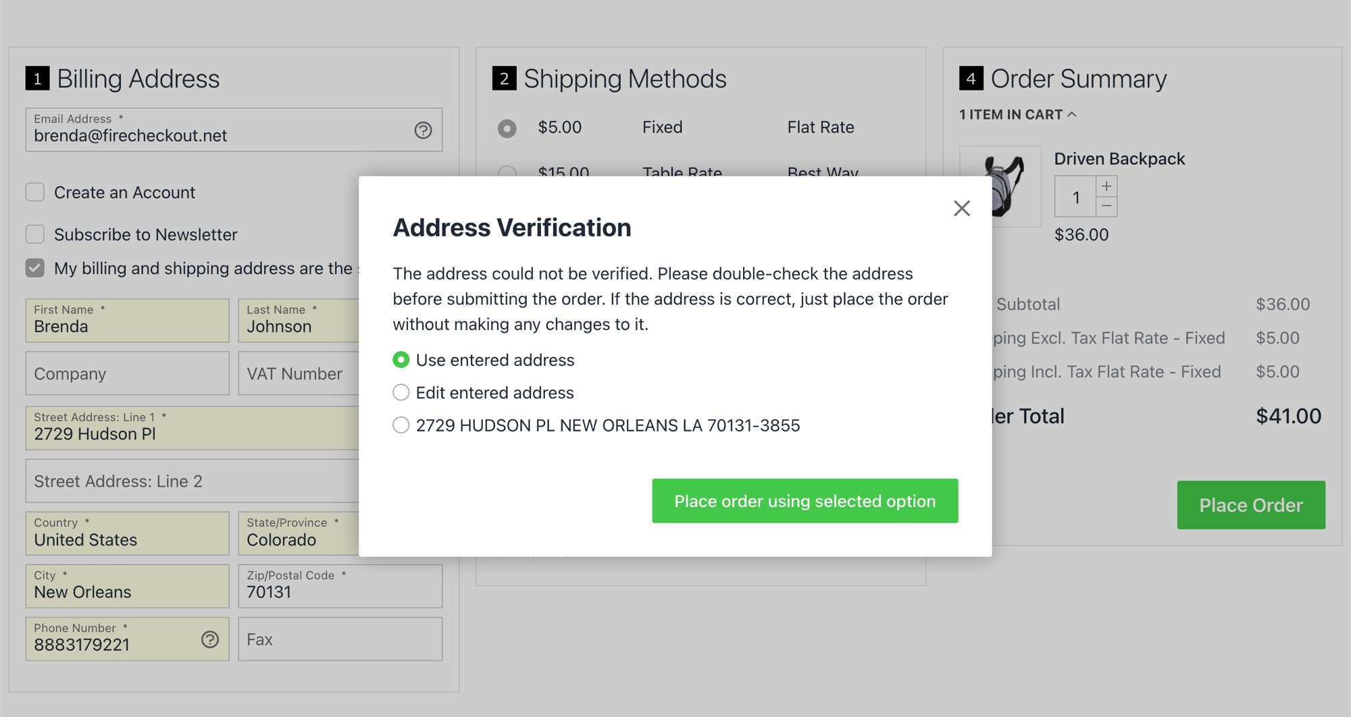Collapse the 1 Item in Cart list
Screen dimensions: 1351x717
(x=1017, y=115)
